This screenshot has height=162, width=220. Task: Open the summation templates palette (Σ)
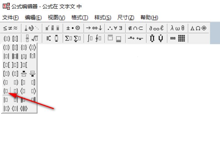point(73,38)
